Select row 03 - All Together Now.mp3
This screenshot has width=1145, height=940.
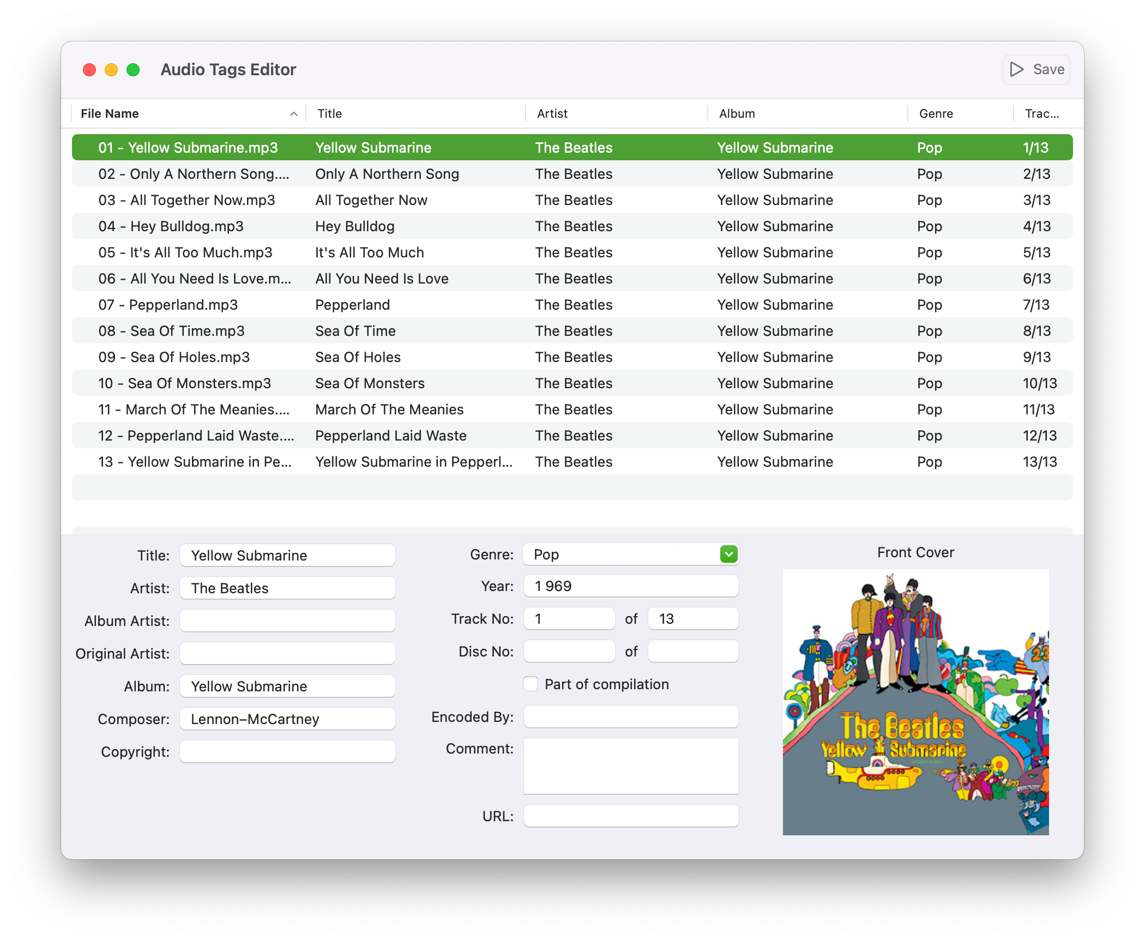pyautogui.click(x=572, y=200)
